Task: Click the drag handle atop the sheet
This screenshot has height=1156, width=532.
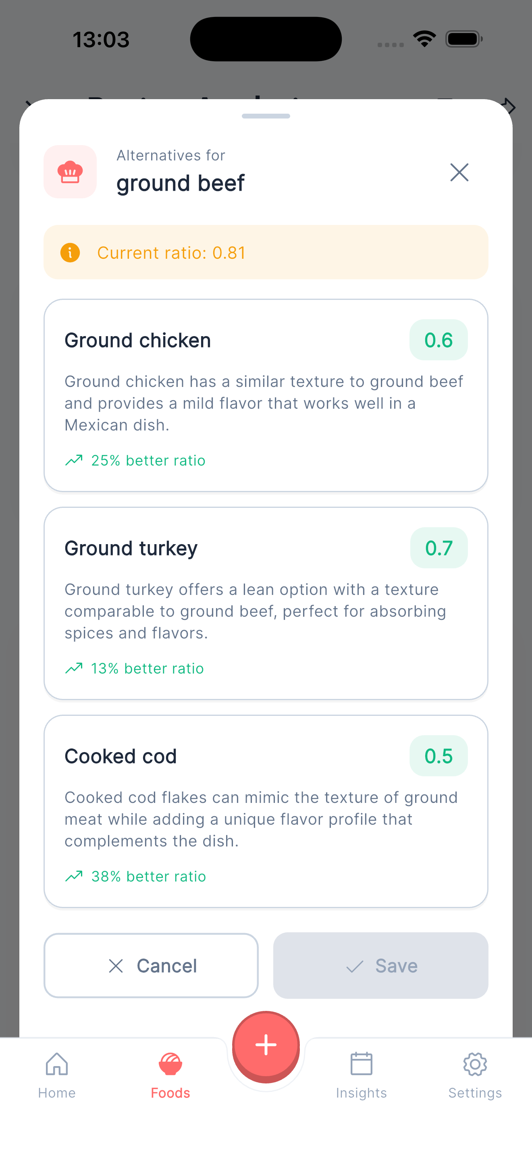Action: 266,116
